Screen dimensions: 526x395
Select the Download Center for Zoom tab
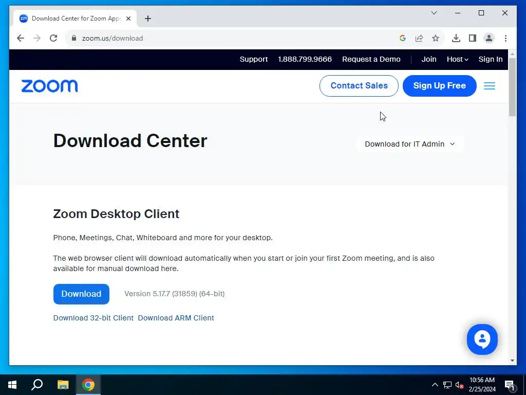point(75,19)
